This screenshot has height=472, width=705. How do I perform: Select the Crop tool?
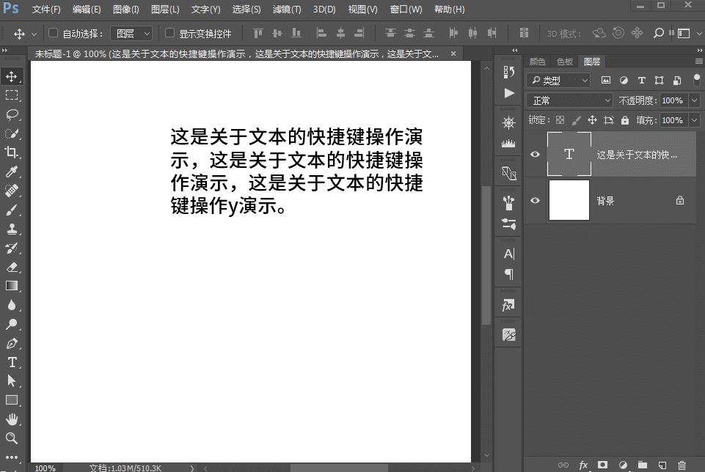coord(12,152)
